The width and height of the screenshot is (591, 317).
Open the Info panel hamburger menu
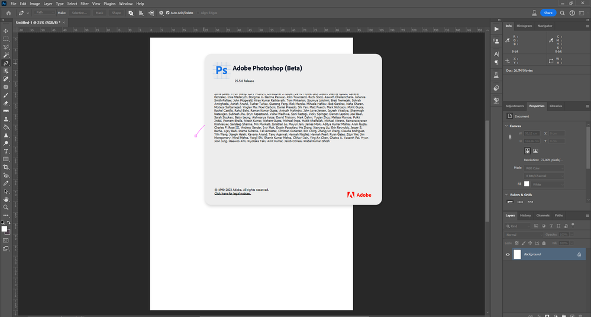(587, 26)
